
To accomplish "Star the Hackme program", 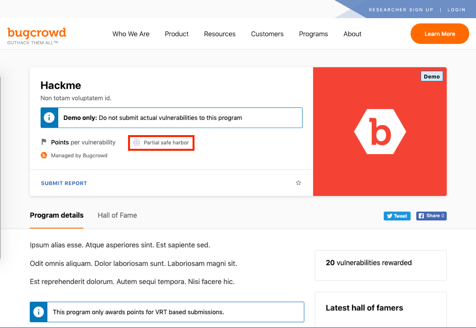I will point(299,183).
